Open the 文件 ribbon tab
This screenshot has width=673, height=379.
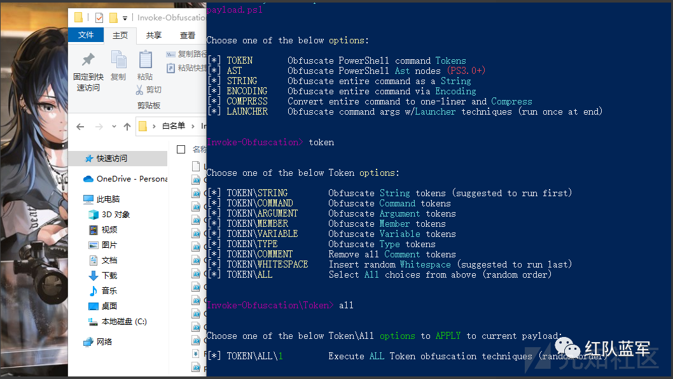(x=86, y=35)
